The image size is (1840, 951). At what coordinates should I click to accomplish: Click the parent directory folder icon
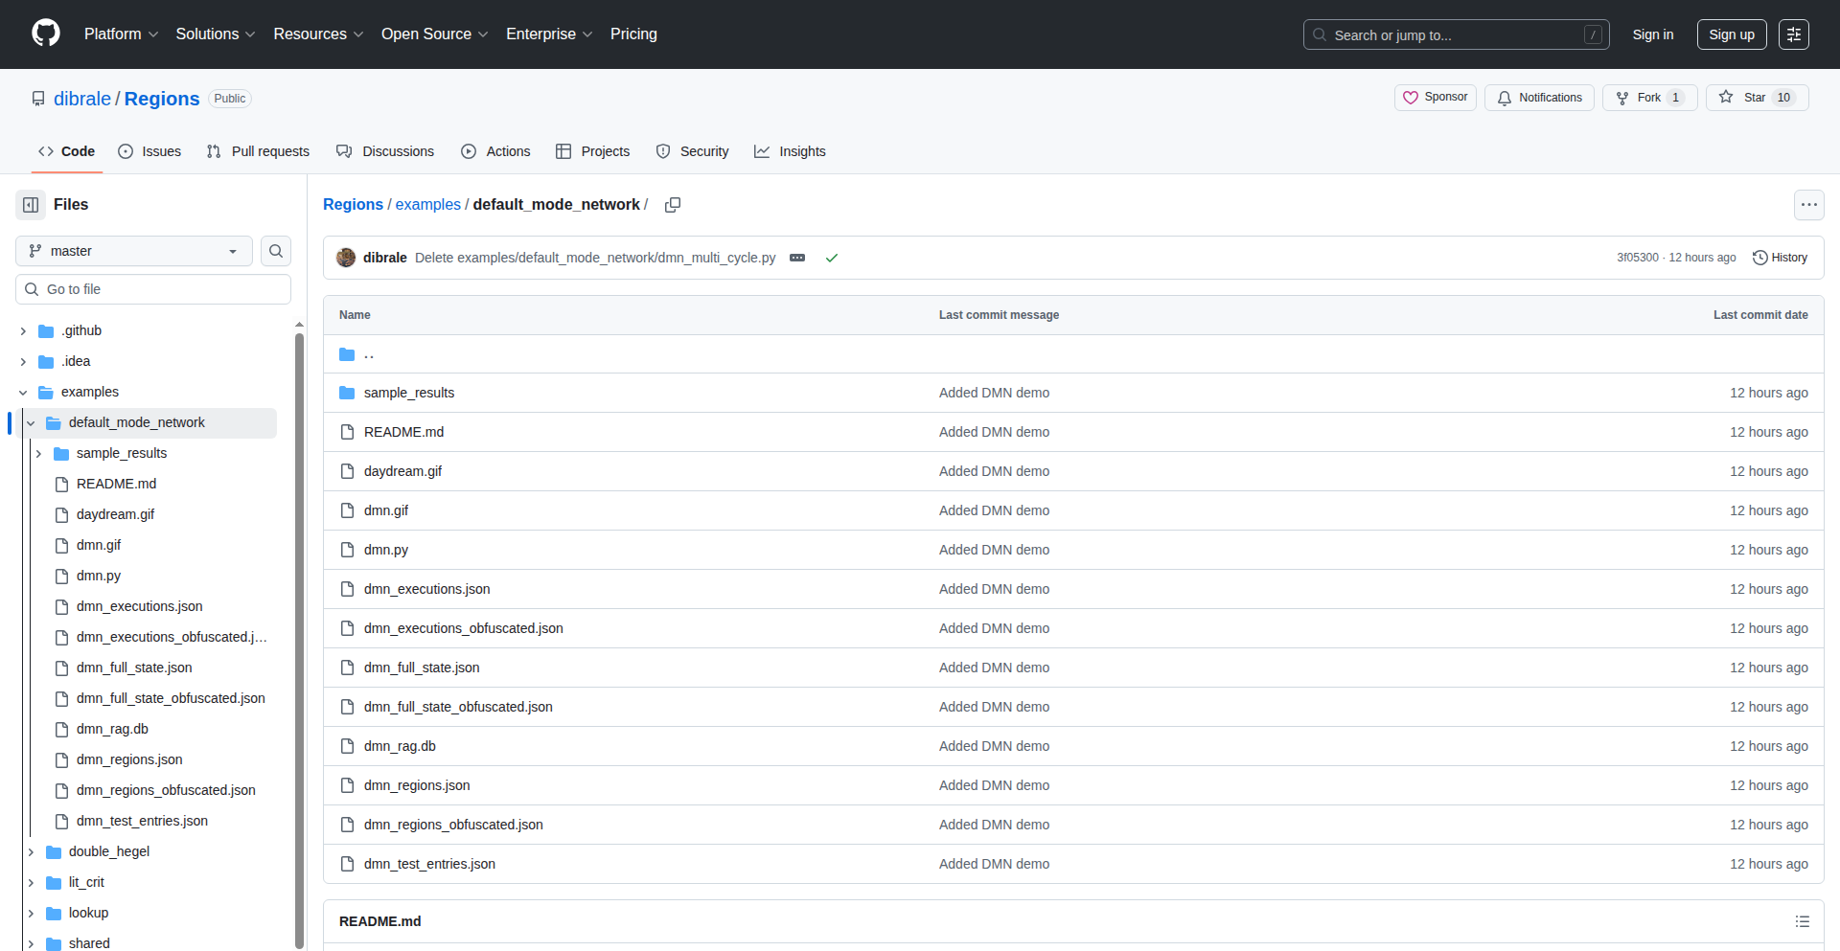pos(347,354)
